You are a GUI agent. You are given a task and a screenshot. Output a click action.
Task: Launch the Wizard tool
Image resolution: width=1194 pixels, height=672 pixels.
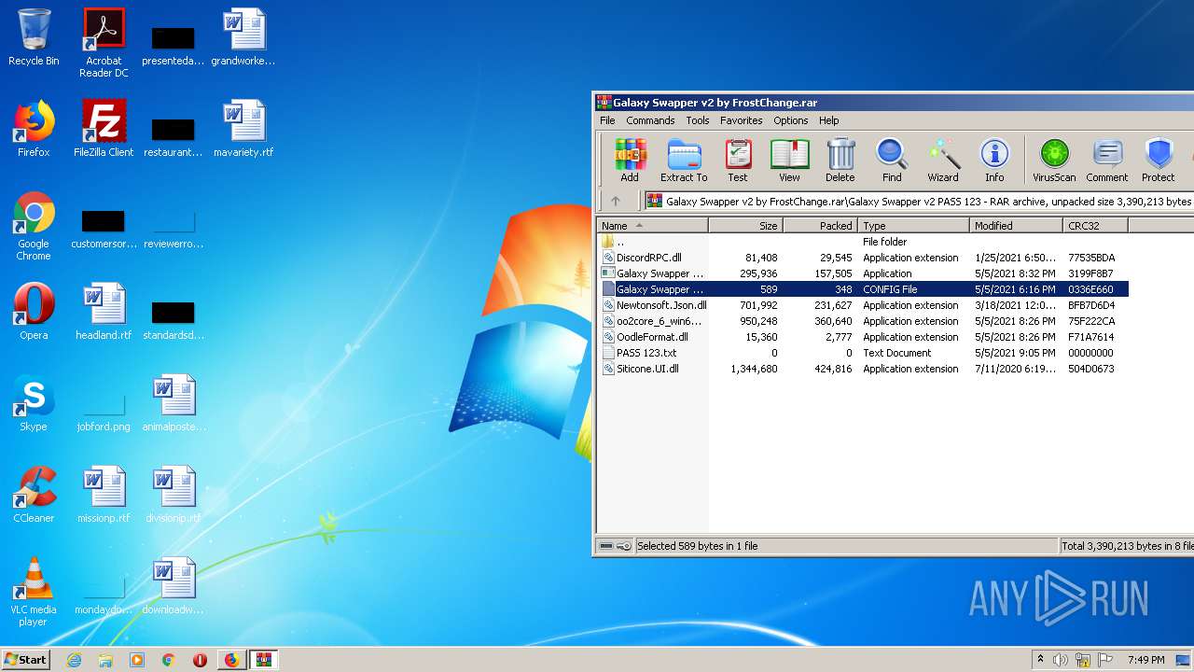943,160
